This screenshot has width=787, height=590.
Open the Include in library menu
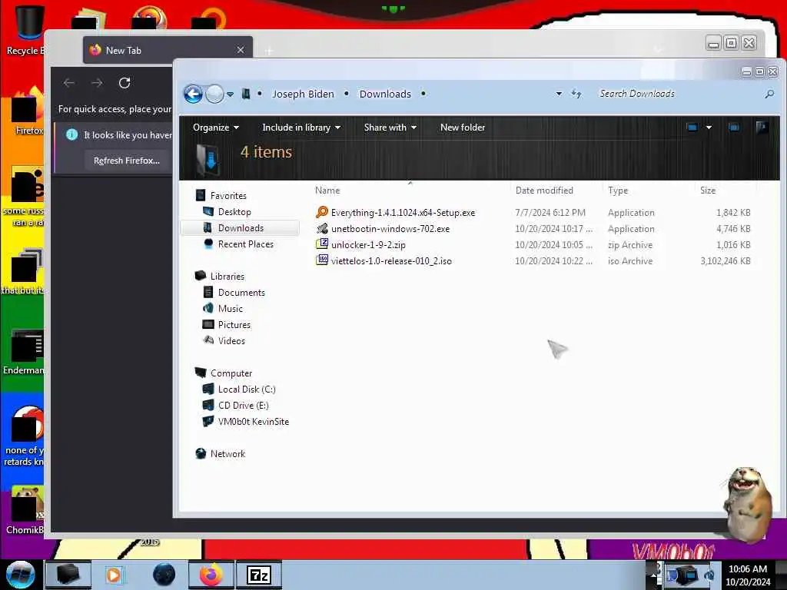tap(301, 128)
